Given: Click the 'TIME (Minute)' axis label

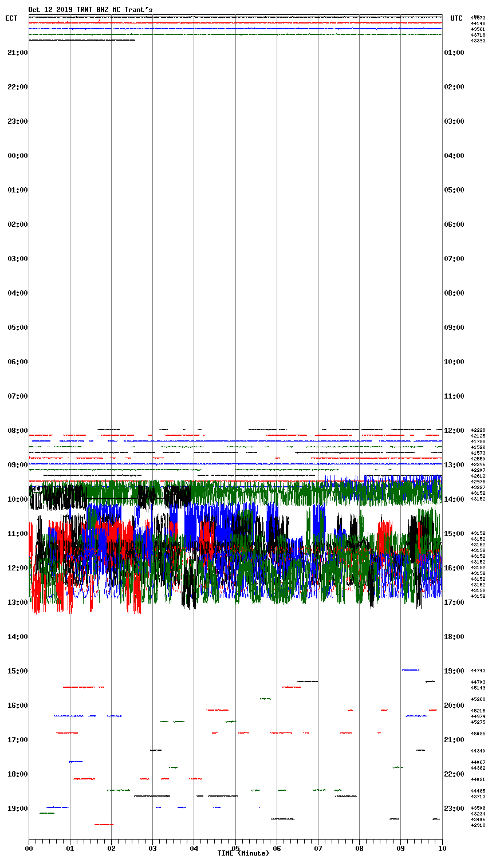Looking at the screenshot, I should point(243,853).
